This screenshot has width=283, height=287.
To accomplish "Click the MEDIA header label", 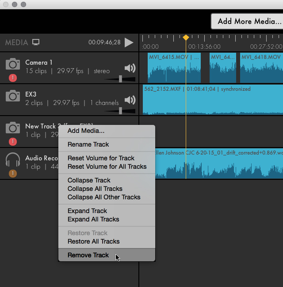I will (x=17, y=43).
